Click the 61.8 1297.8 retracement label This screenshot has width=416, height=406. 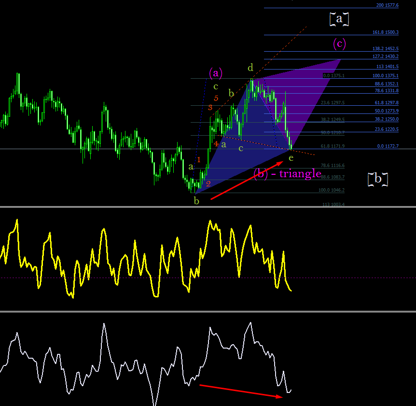coord(387,102)
